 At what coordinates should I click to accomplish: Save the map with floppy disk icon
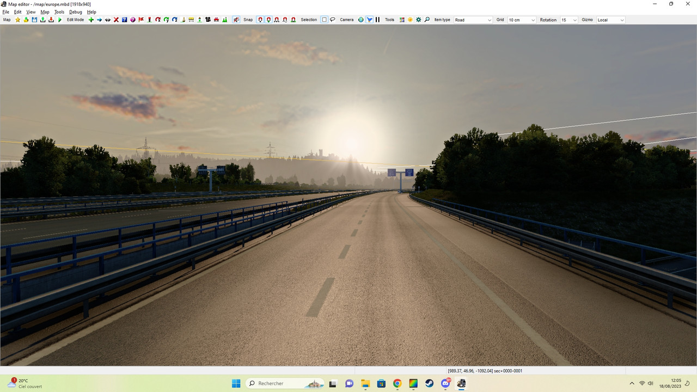(x=34, y=20)
